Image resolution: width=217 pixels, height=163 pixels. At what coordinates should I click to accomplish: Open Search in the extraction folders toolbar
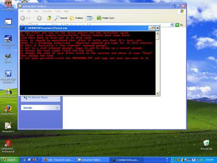point(61,18)
